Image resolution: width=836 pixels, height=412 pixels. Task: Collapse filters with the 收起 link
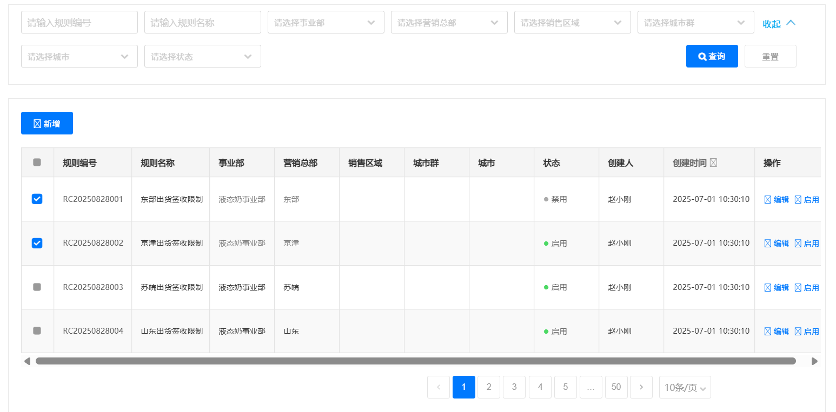(779, 23)
